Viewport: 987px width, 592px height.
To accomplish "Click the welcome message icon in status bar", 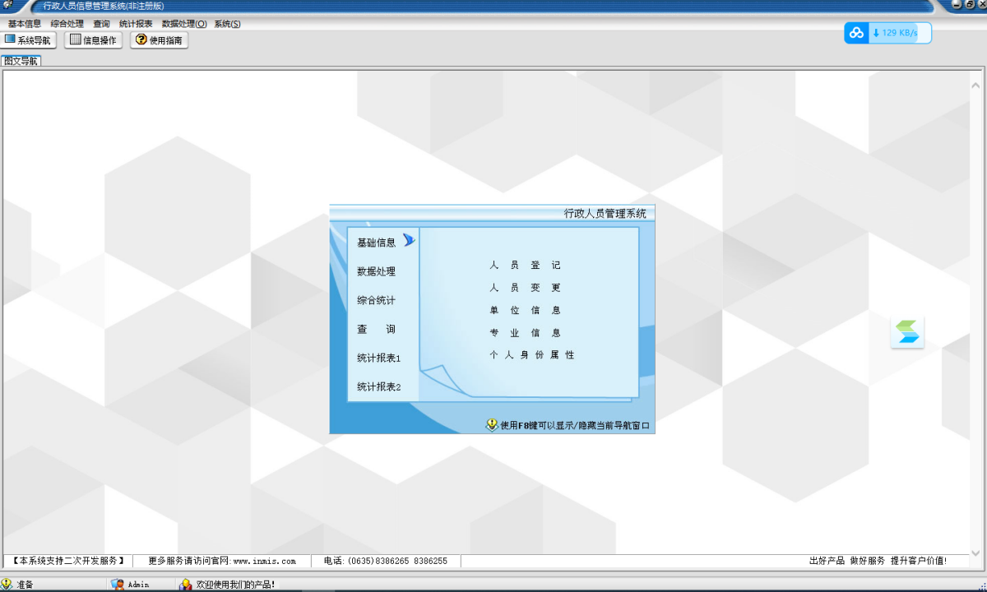I will pos(186,585).
